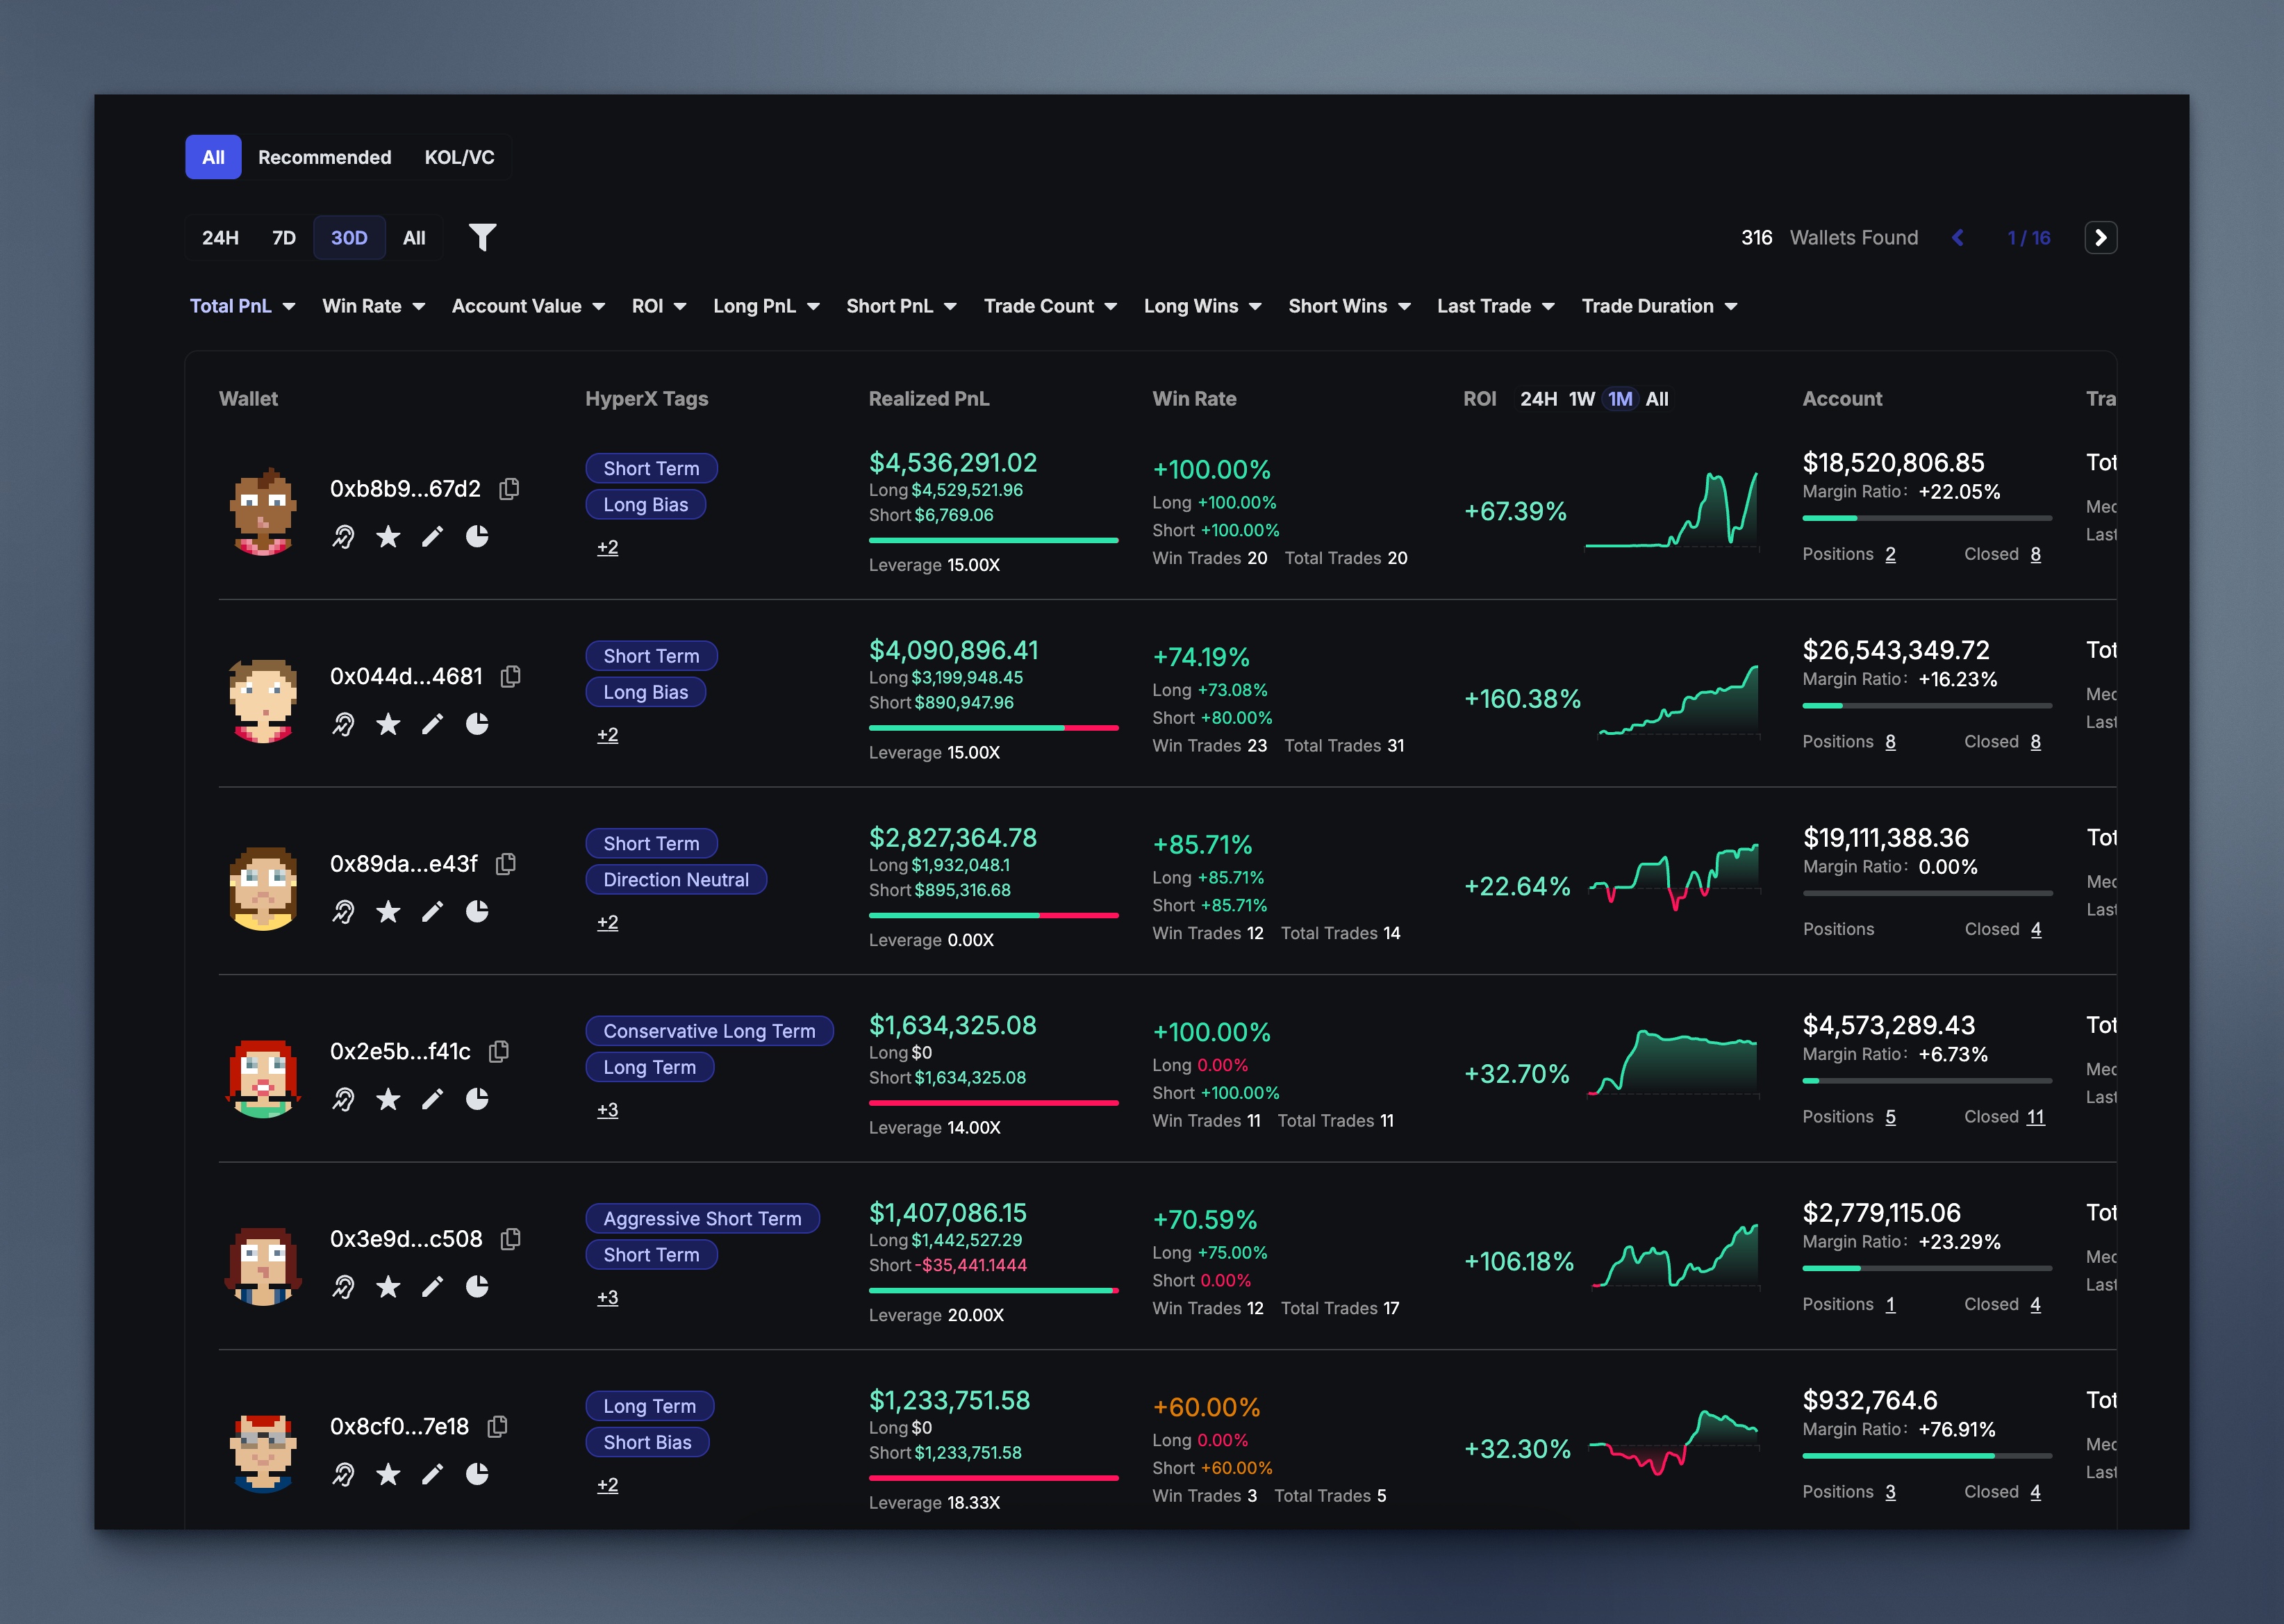This screenshot has width=2284, height=1624.
Task: Switch to the KOL/VC tab
Action: (x=459, y=157)
